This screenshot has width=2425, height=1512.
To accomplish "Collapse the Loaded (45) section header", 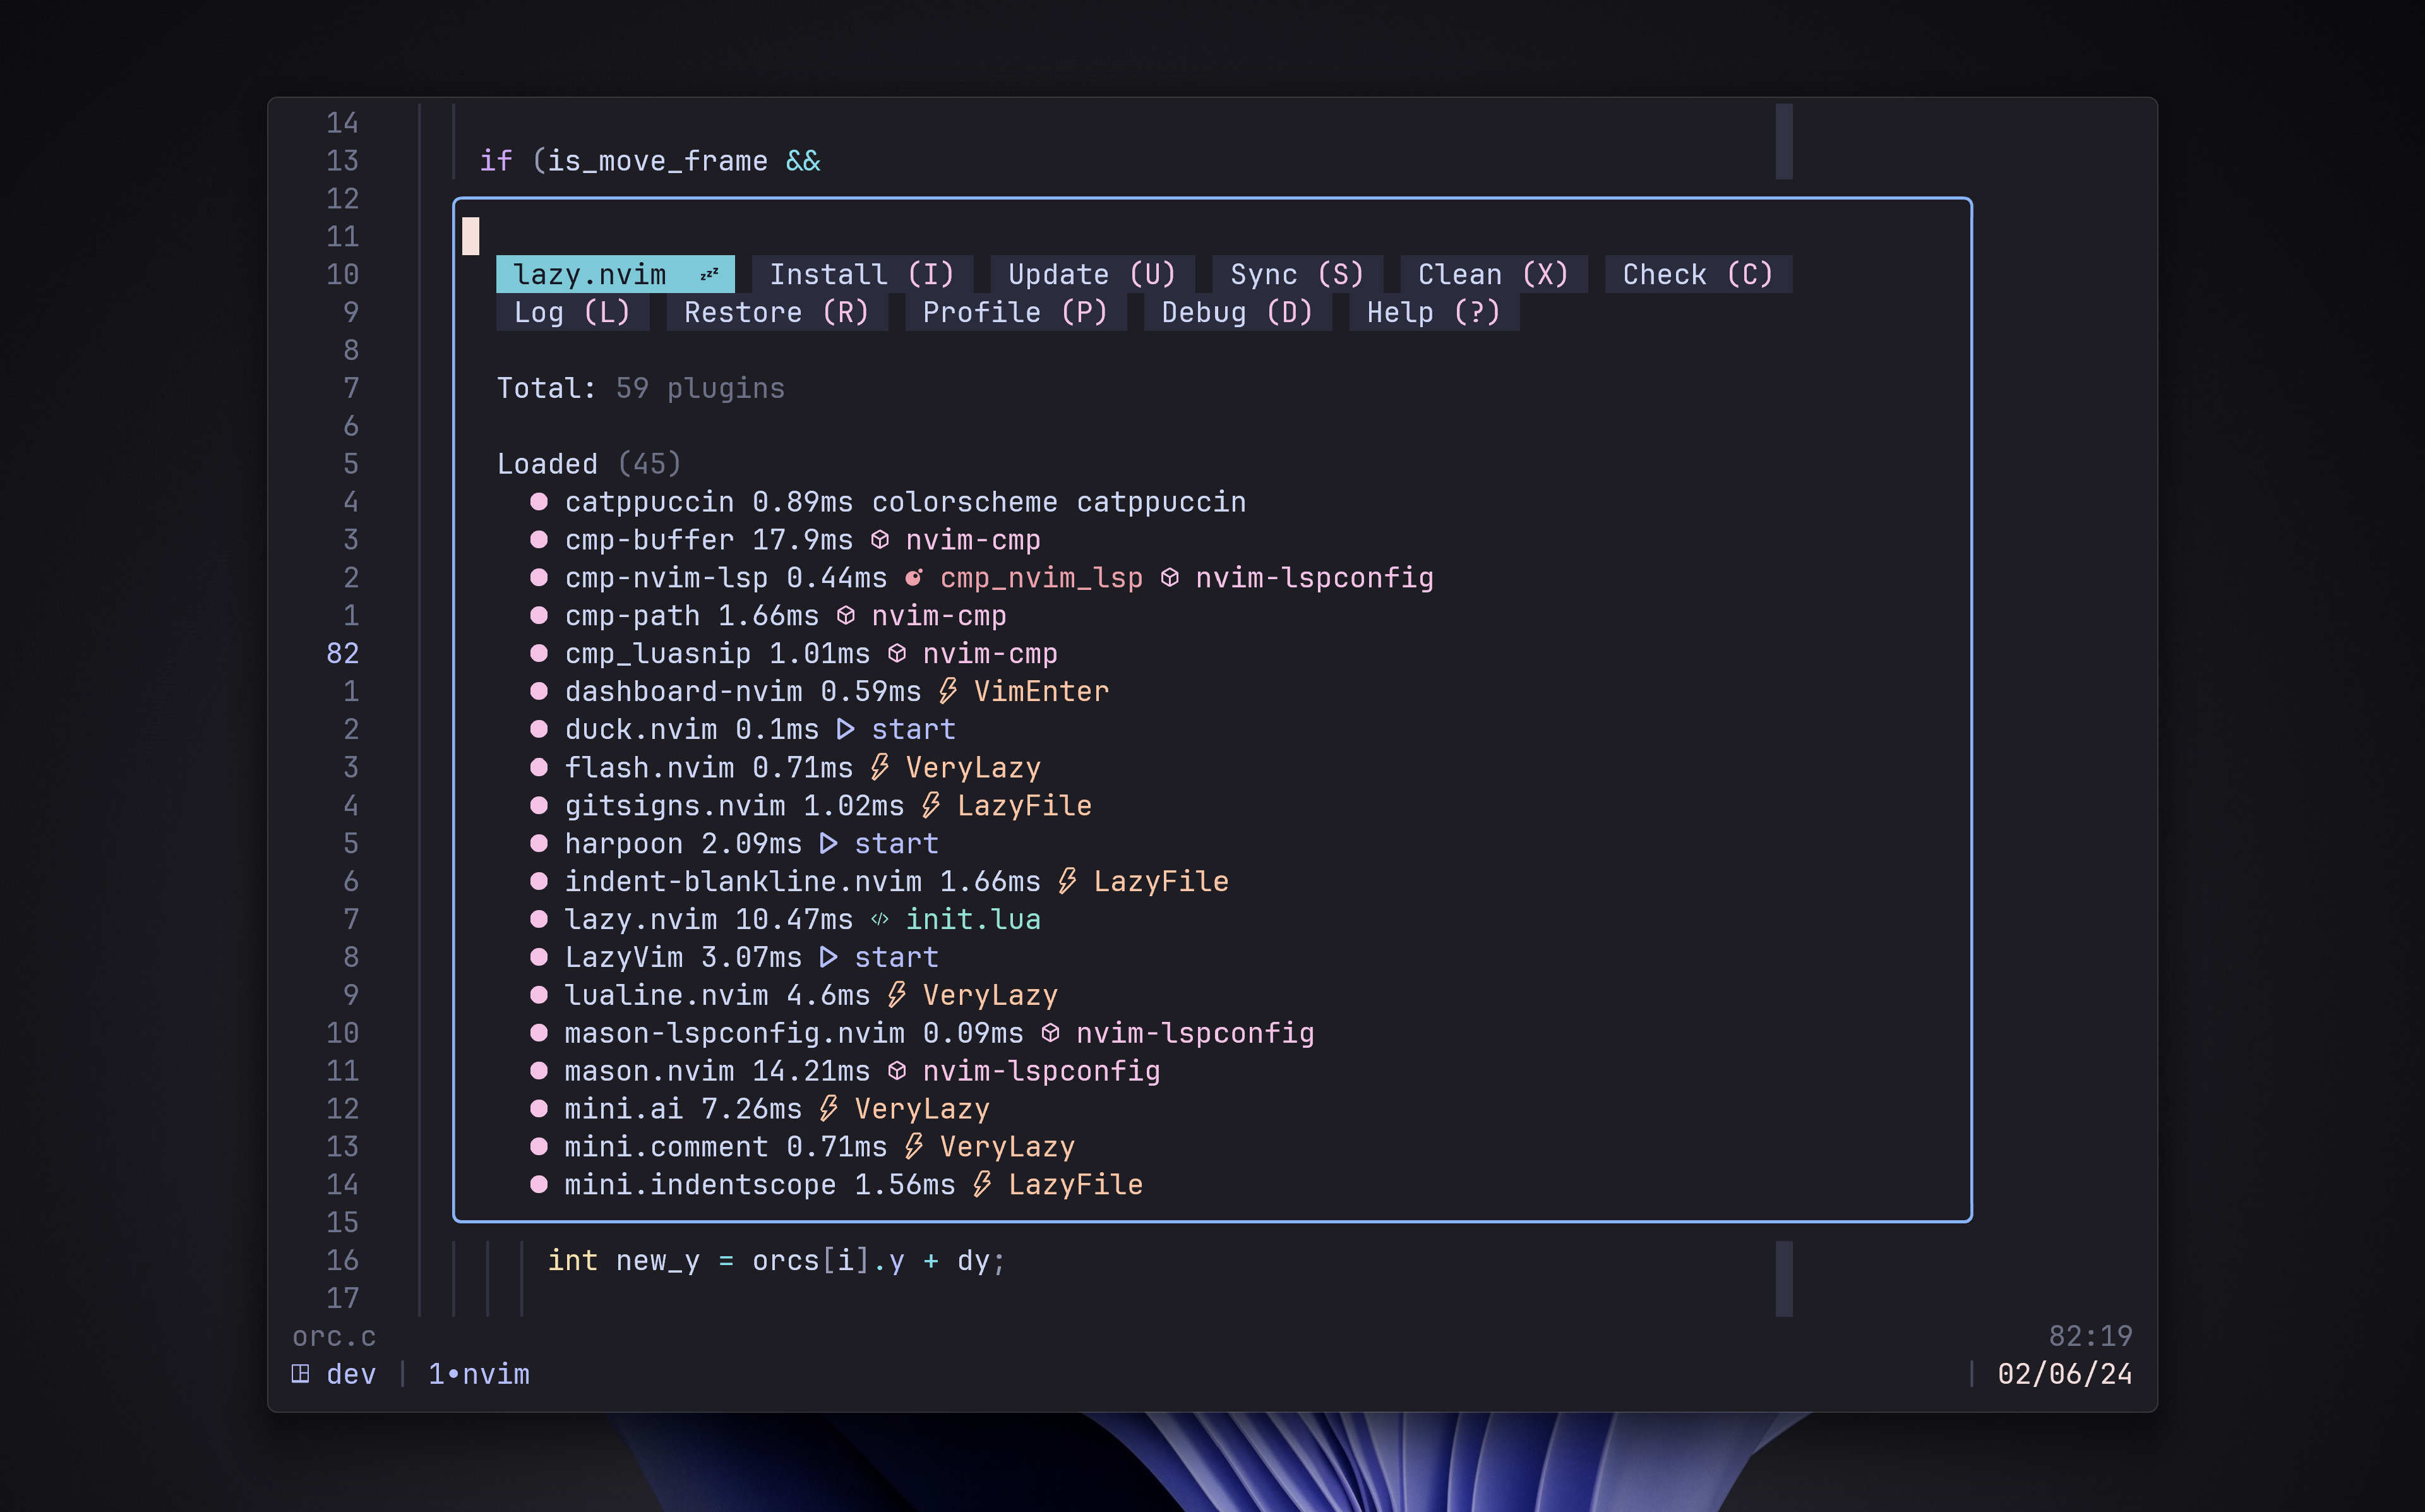I will tap(589, 464).
